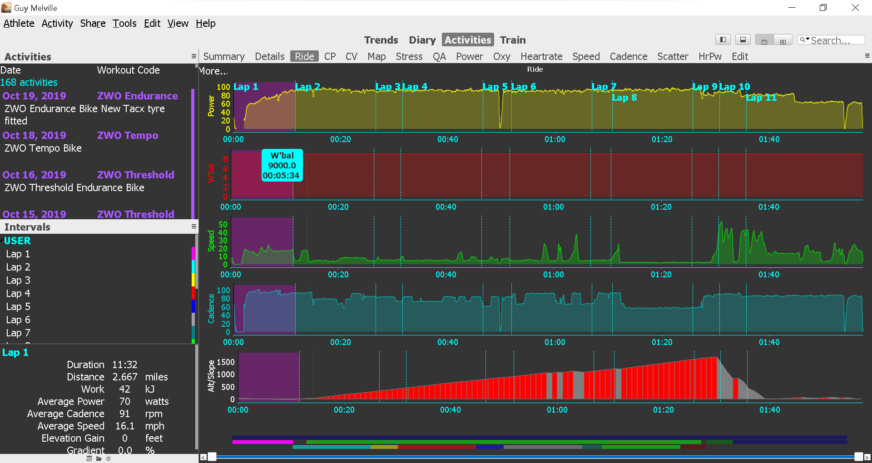Open the Tools menu
Image resolution: width=872 pixels, height=463 pixels.
(x=124, y=23)
